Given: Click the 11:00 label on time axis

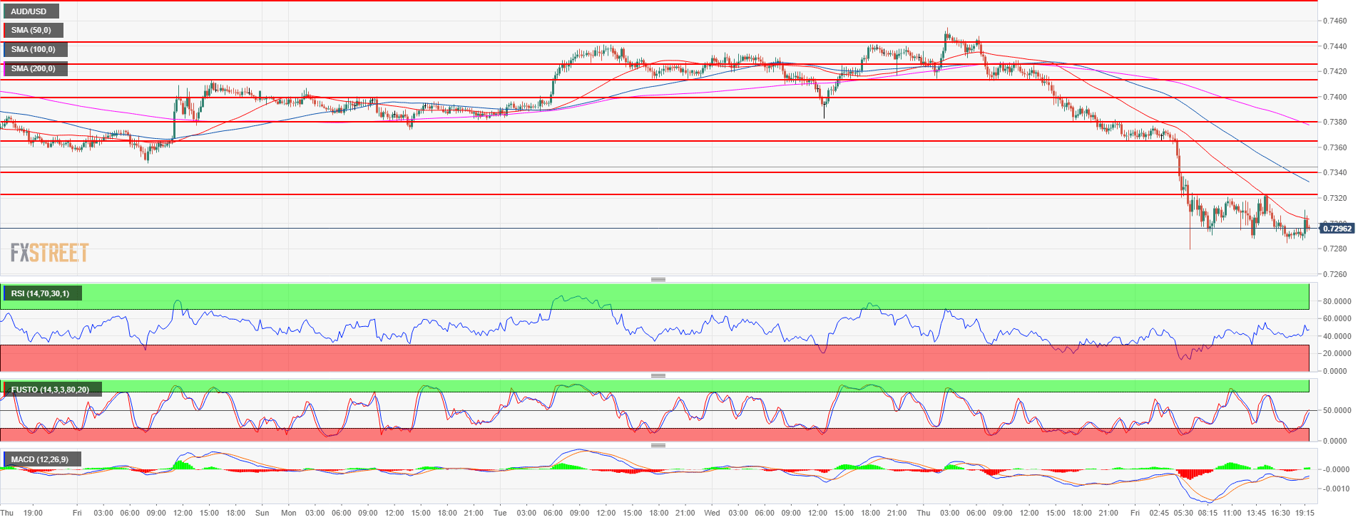Looking at the screenshot, I should click(x=1232, y=513).
